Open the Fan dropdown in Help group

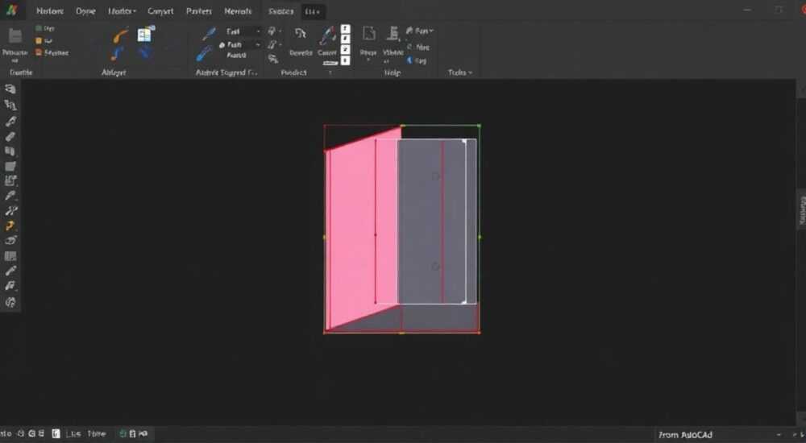pyautogui.click(x=420, y=31)
